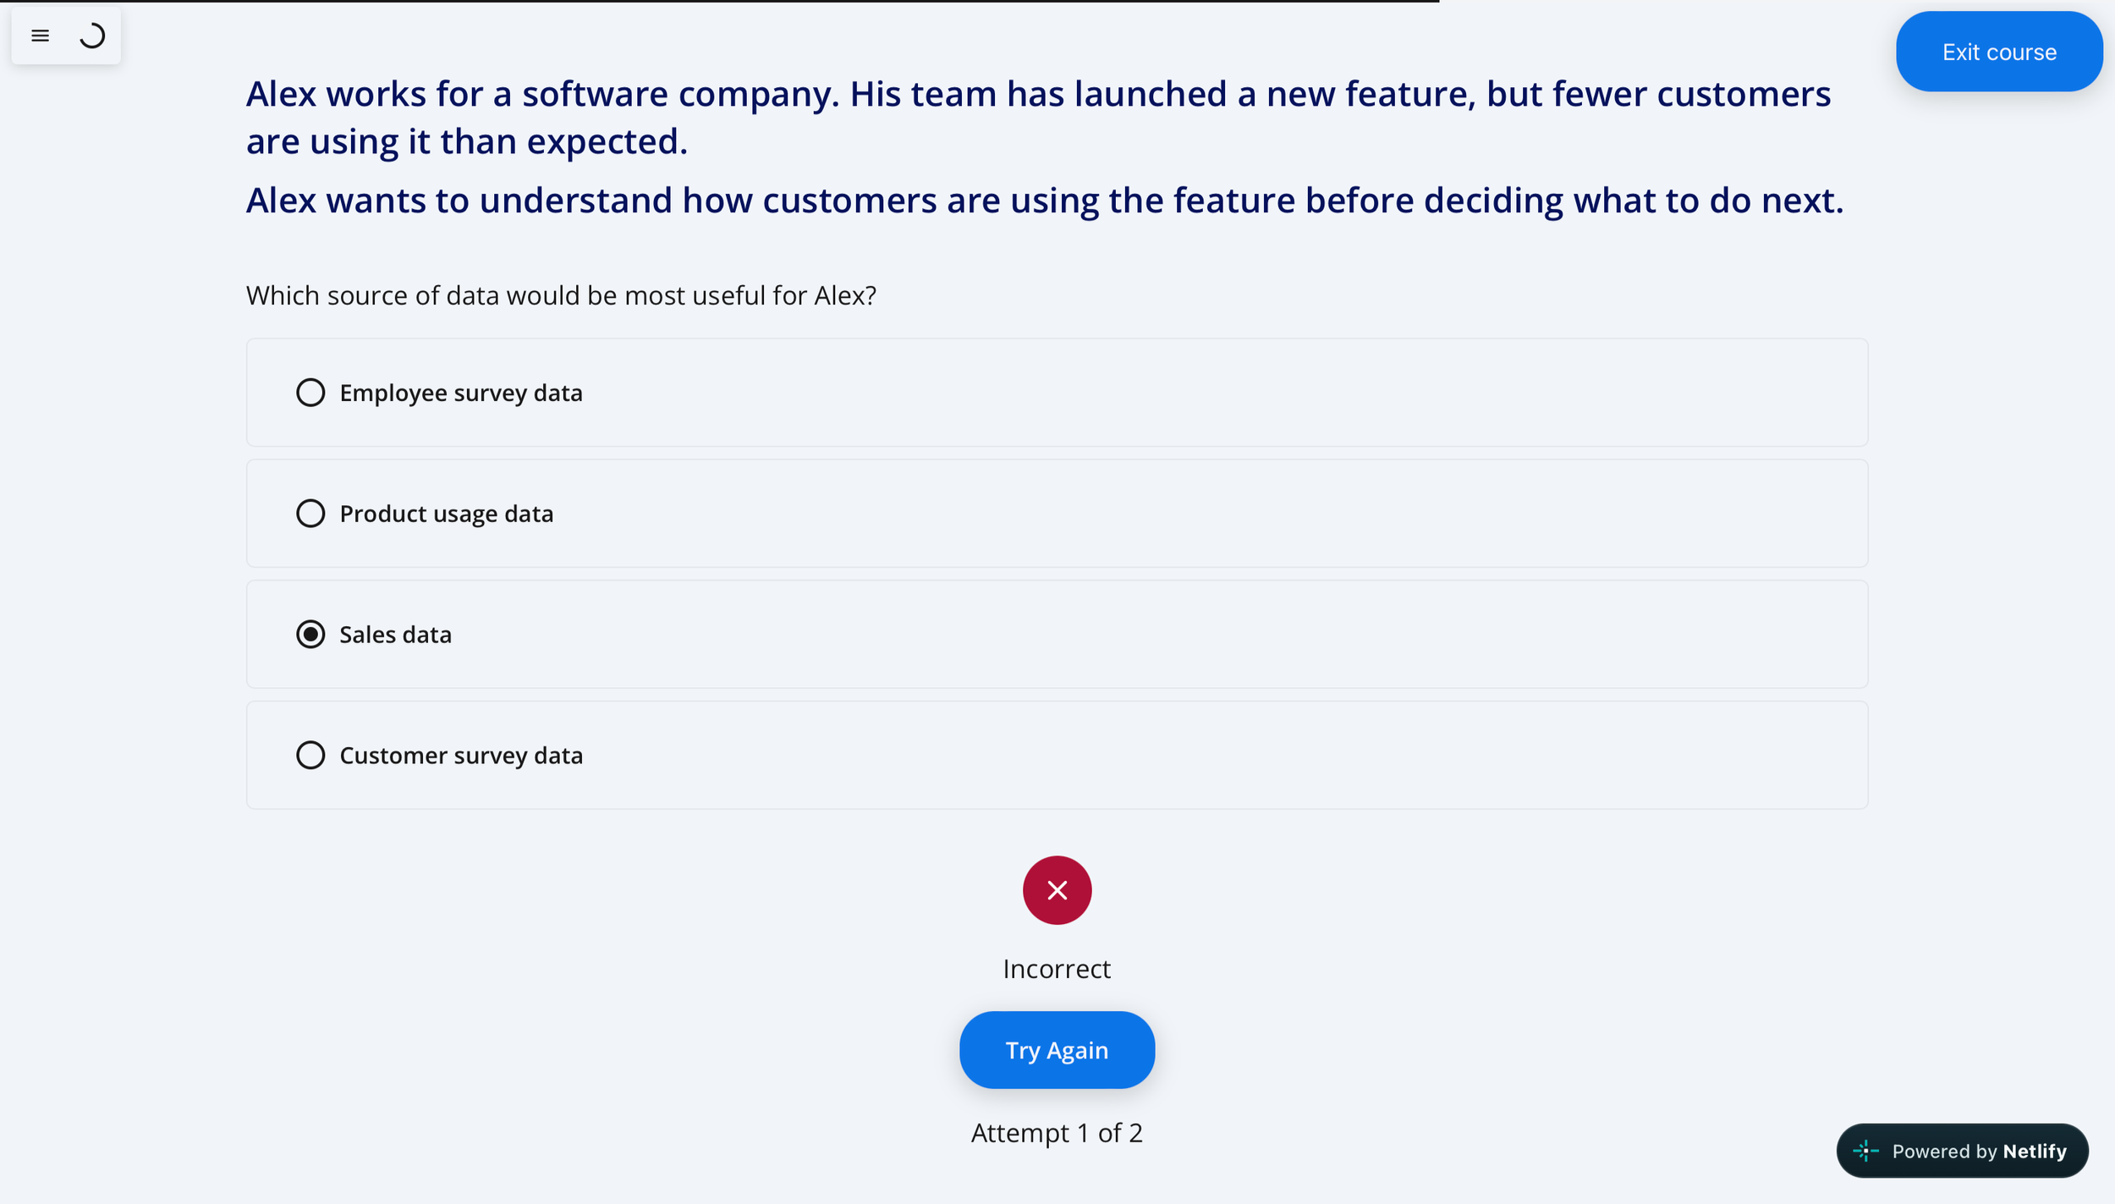Image resolution: width=2115 pixels, height=1204 pixels.
Task: Exit the course
Action: tap(1999, 52)
